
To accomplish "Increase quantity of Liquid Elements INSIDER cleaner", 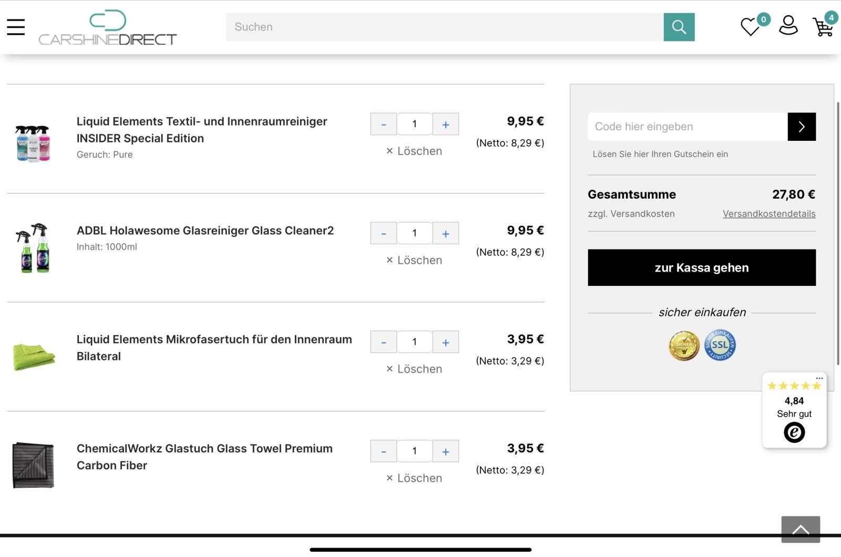I will pyautogui.click(x=446, y=124).
